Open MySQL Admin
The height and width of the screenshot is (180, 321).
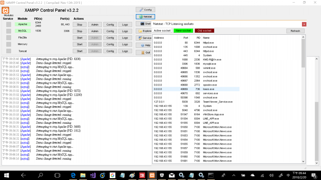click(x=95, y=31)
